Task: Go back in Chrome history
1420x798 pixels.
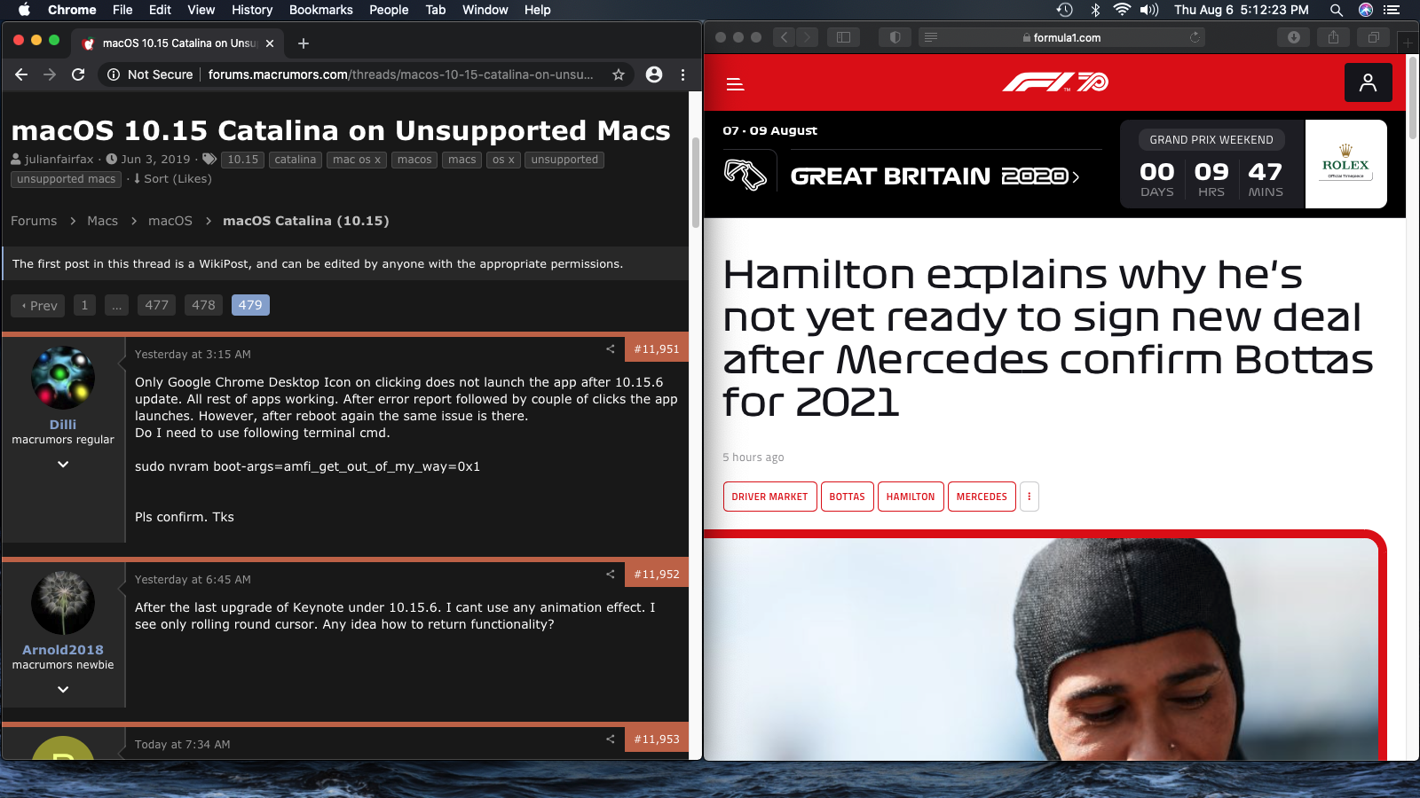Action: [21, 74]
